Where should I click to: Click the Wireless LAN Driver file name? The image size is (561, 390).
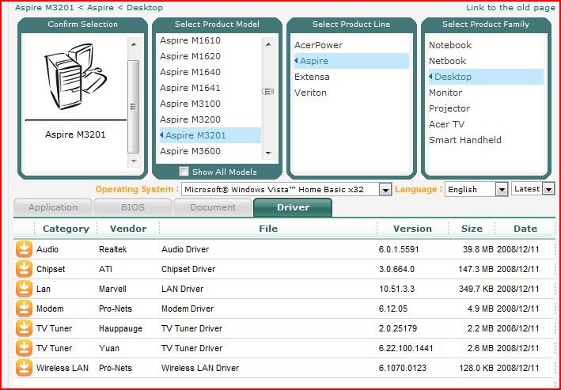pos(200,368)
